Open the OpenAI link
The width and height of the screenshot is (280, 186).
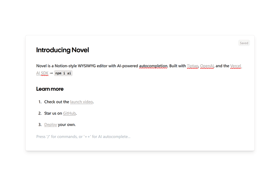207,66
